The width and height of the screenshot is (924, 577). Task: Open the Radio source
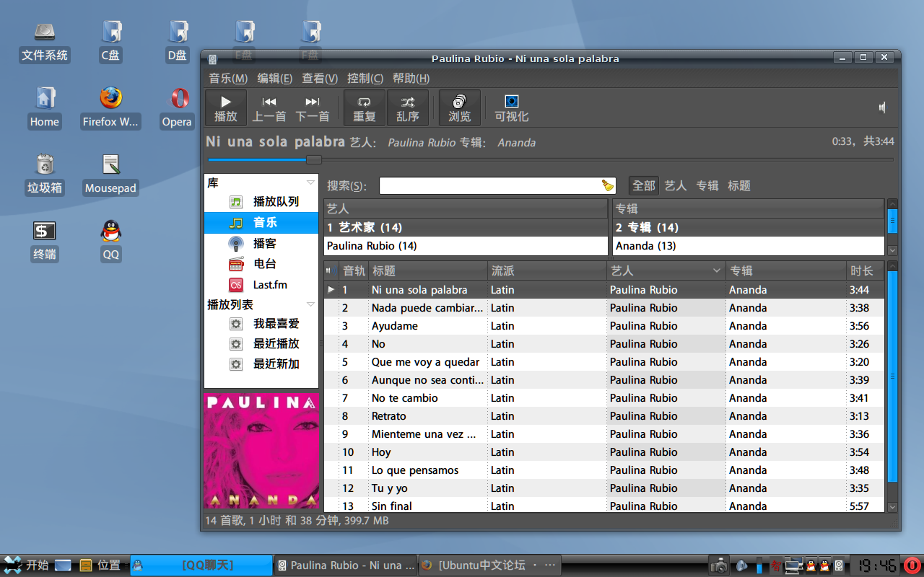[261, 264]
